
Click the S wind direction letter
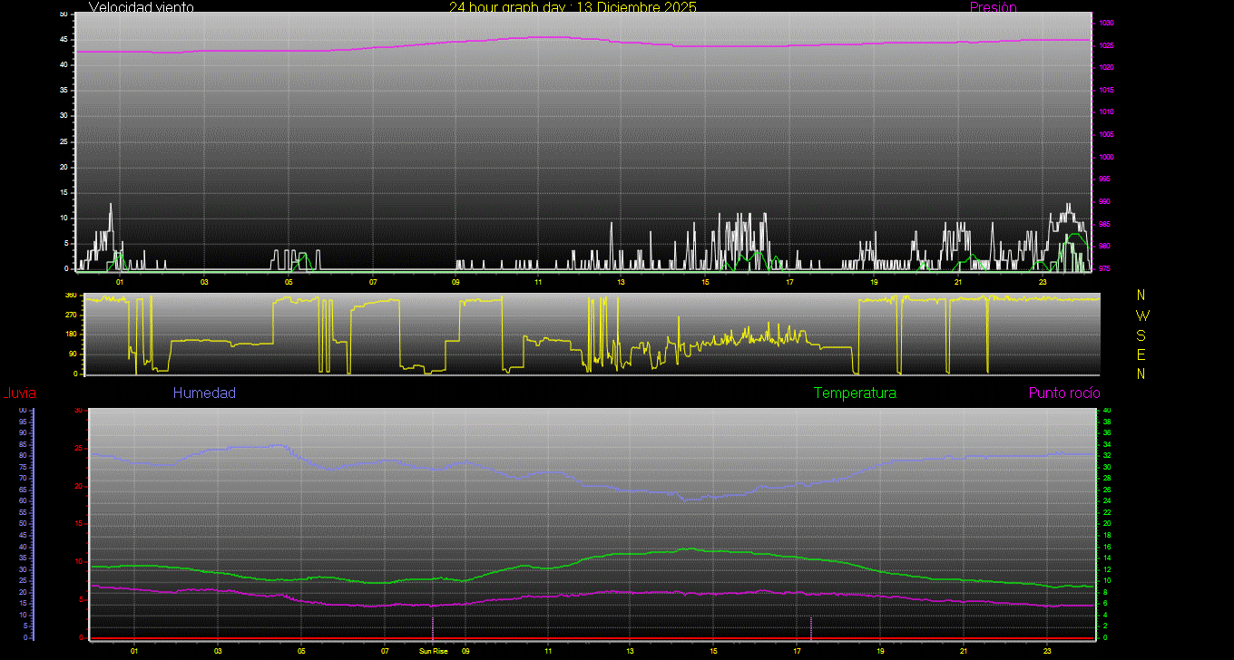point(1141,335)
